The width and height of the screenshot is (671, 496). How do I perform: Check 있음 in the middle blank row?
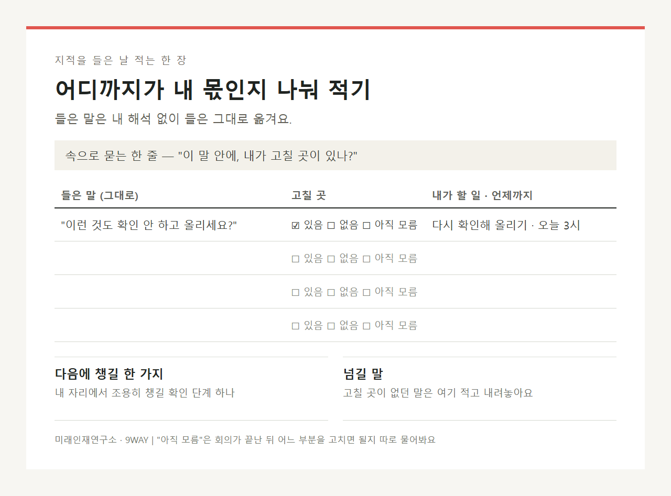coord(296,292)
